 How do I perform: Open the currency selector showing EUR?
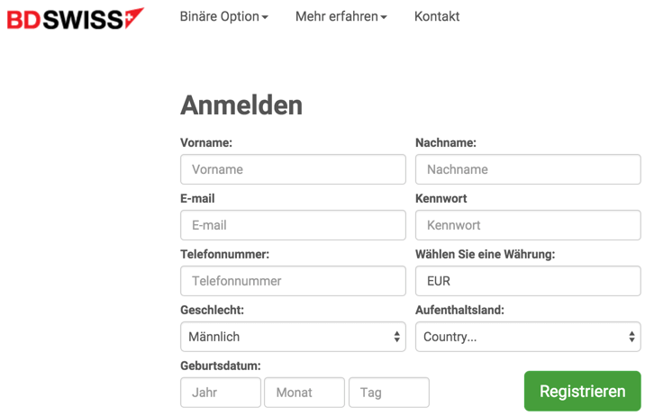click(528, 281)
